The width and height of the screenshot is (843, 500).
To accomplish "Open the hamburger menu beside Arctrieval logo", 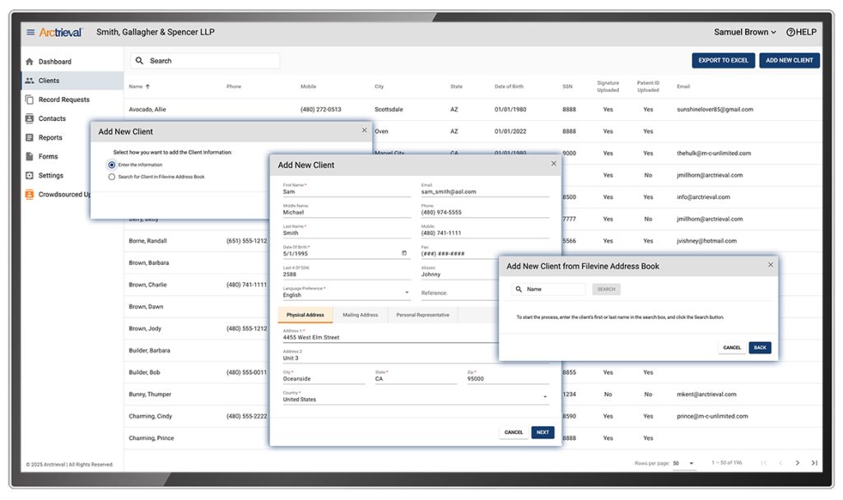I will point(30,32).
